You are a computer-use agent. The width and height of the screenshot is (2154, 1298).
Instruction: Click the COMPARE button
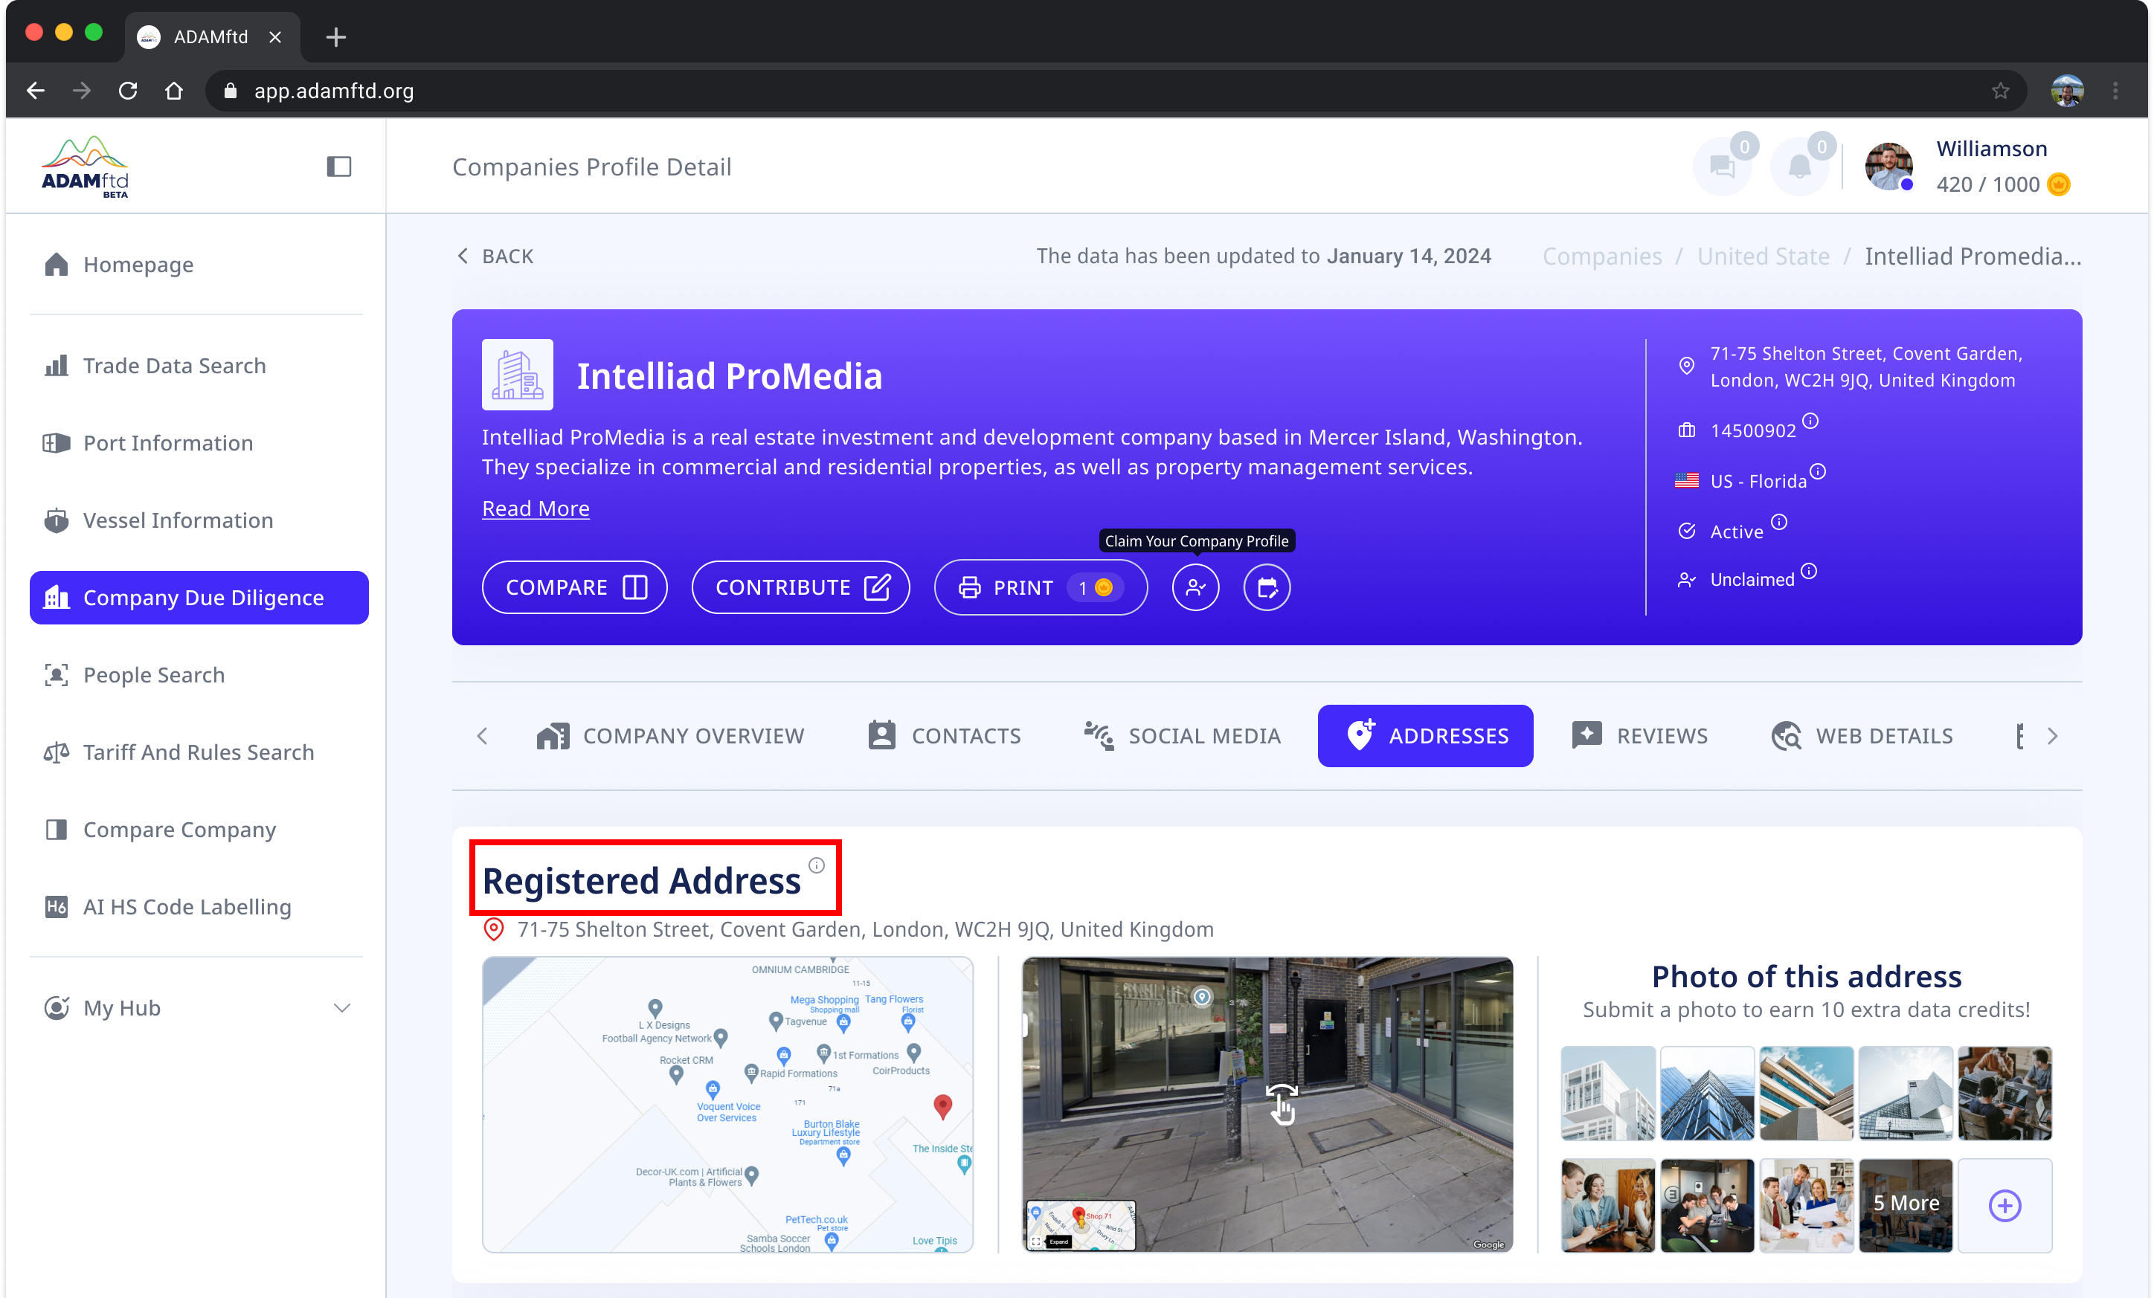(x=574, y=587)
